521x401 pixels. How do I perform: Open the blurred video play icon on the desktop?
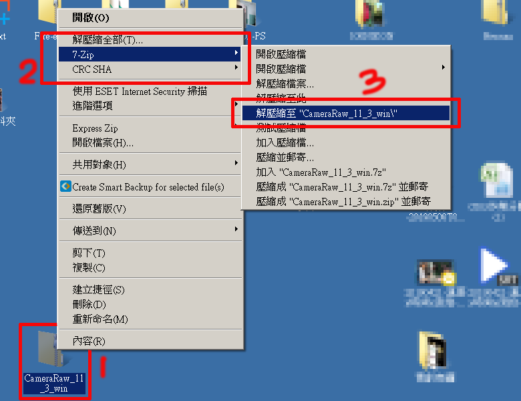494,266
